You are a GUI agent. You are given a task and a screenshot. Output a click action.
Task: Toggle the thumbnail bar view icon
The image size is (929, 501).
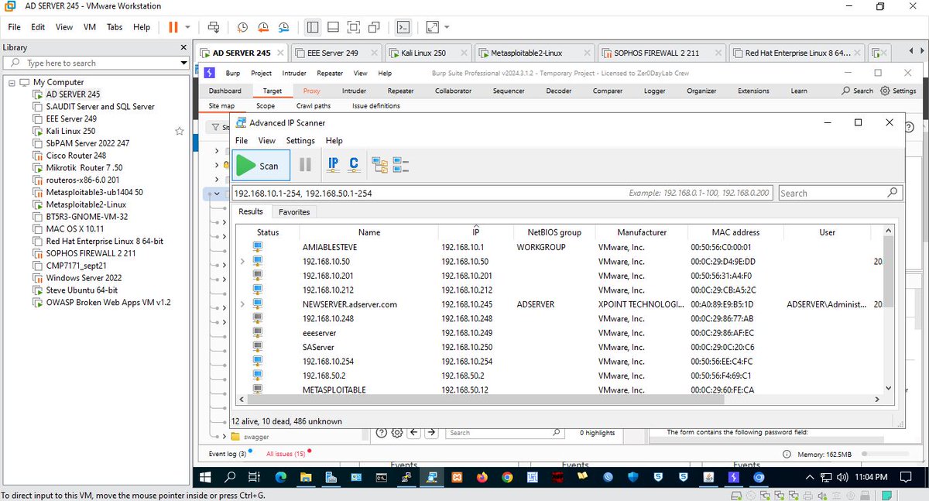[333, 27]
